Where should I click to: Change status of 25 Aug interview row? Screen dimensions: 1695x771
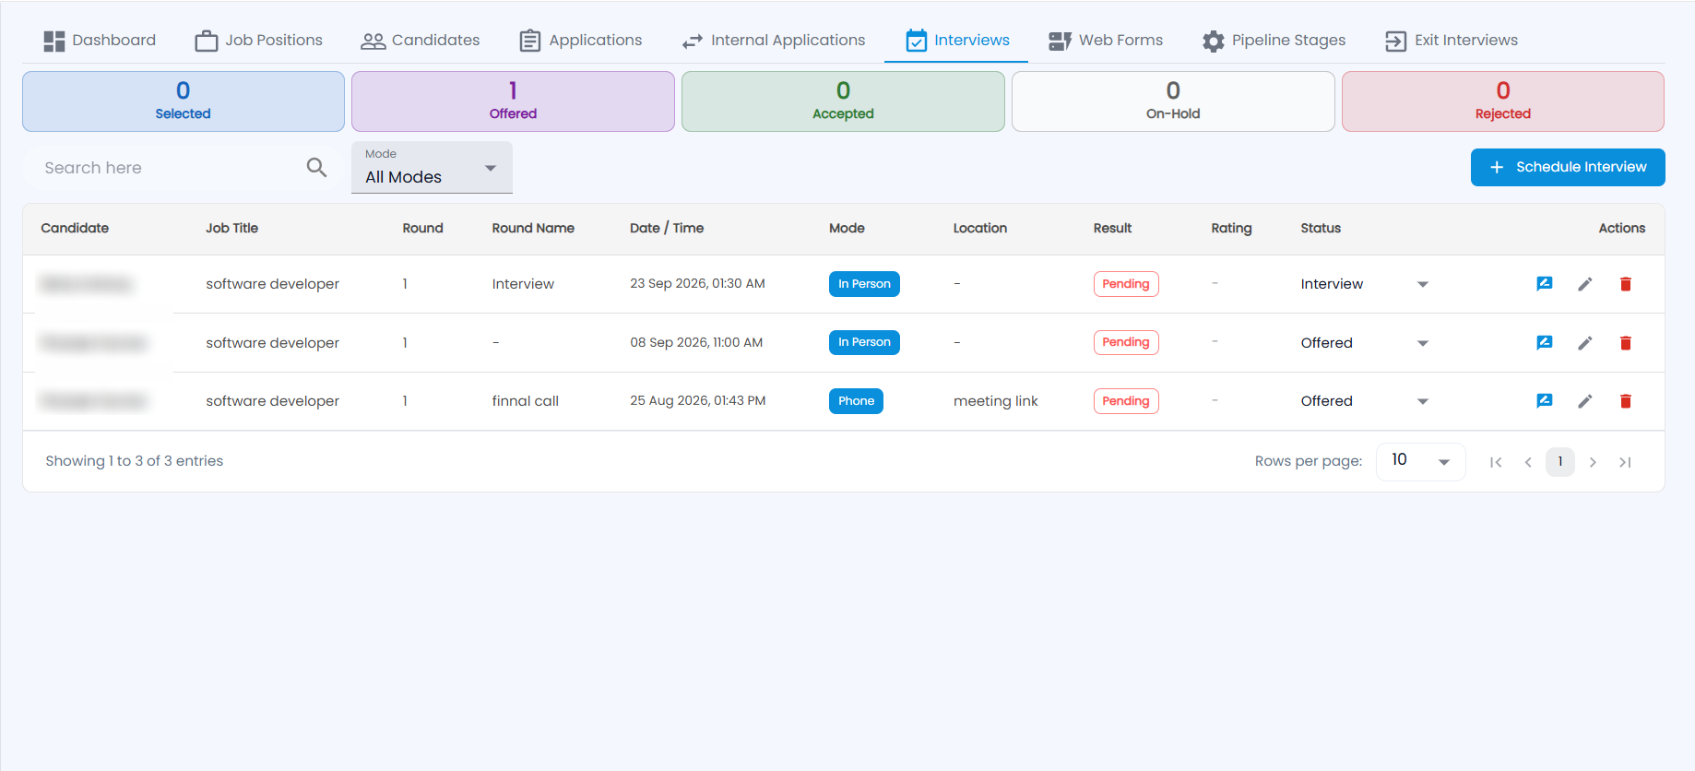(1365, 401)
